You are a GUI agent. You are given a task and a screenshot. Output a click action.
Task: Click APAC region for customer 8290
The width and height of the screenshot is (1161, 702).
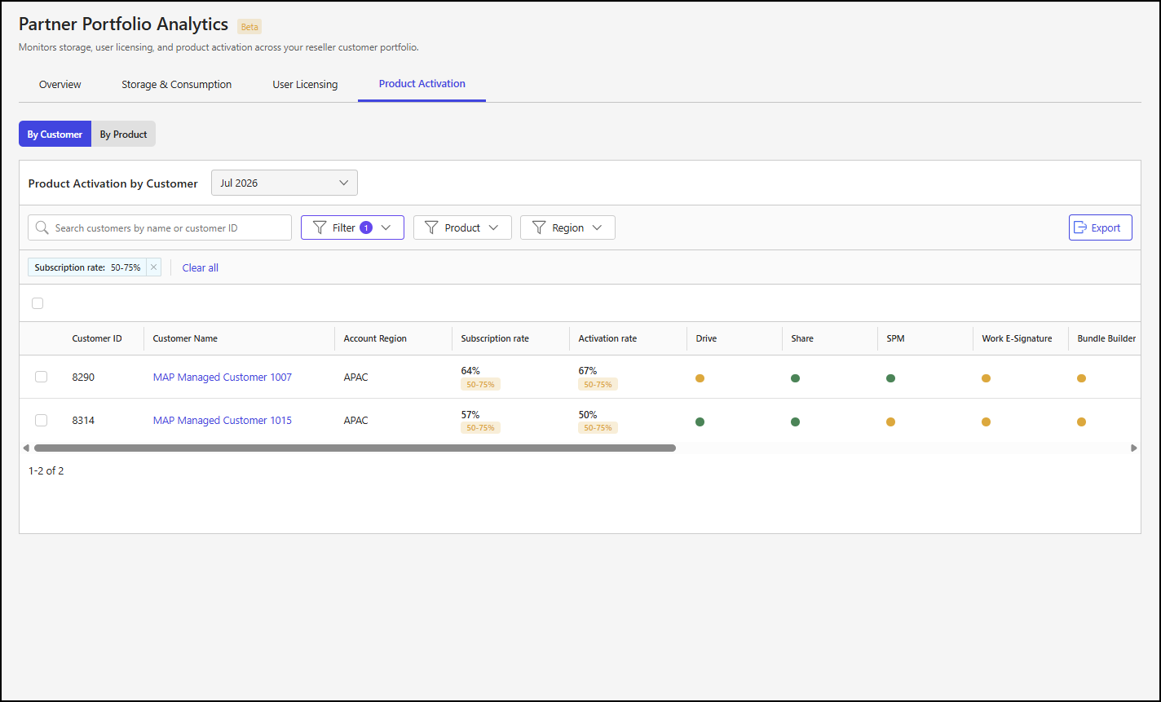click(x=355, y=377)
